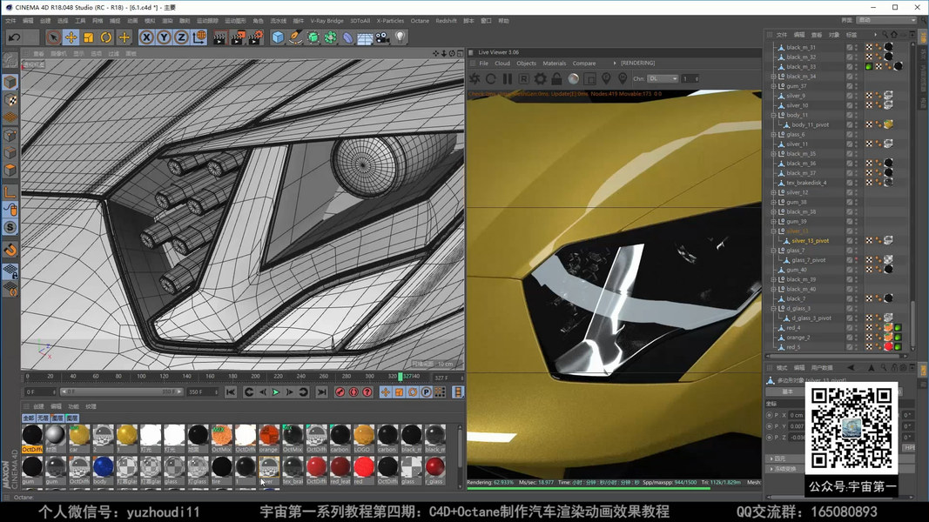Add a cube primitive object
The width and height of the screenshot is (929, 522).
coord(278,37)
